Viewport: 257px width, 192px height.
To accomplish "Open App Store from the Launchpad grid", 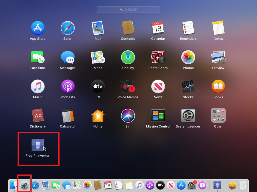I will tap(38, 28).
